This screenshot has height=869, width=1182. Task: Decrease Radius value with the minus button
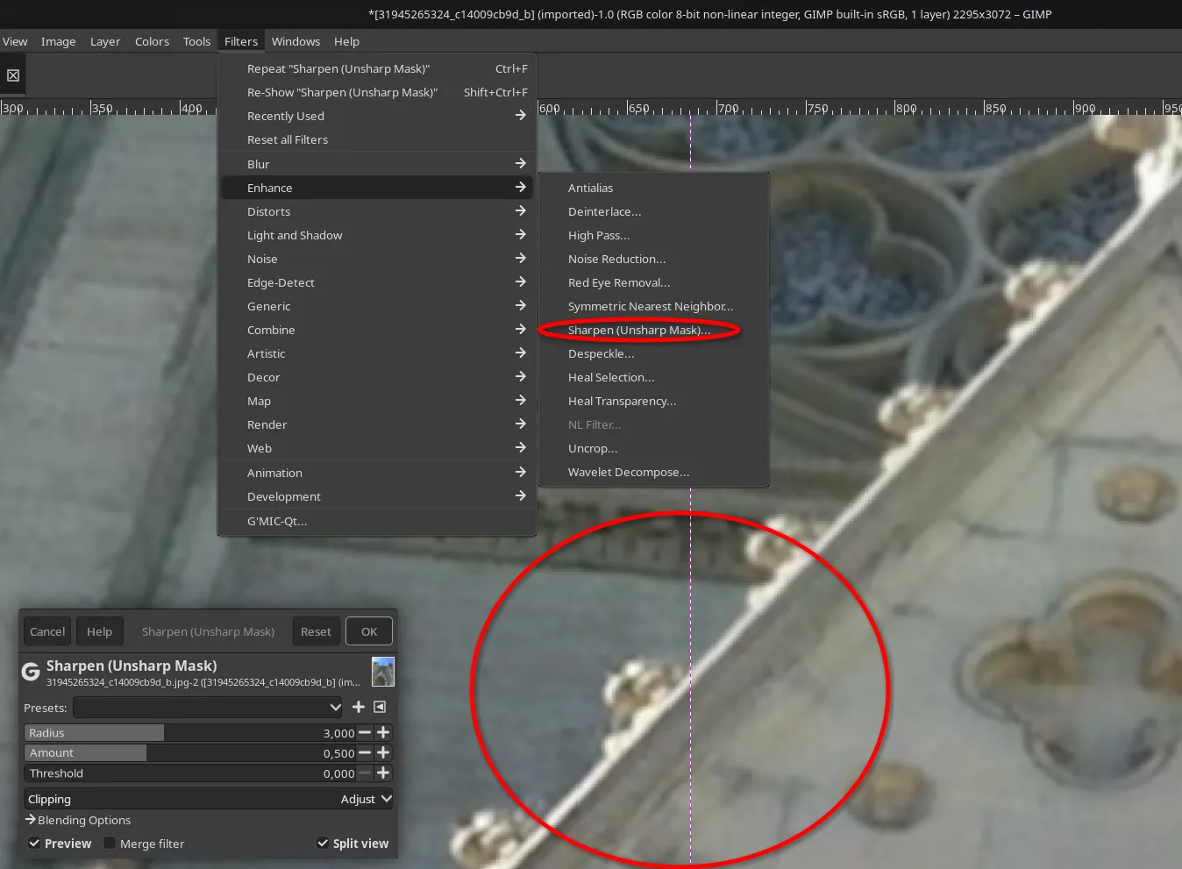pyautogui.click(x=365, y=732)
